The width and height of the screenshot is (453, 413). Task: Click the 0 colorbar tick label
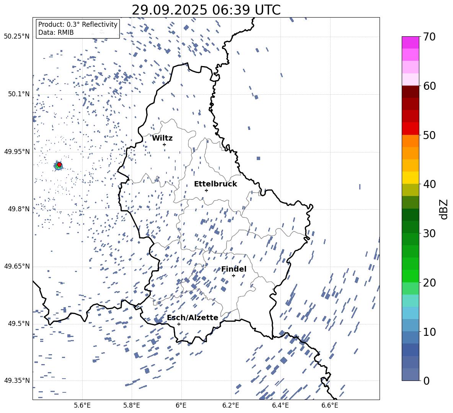point(426,381)
